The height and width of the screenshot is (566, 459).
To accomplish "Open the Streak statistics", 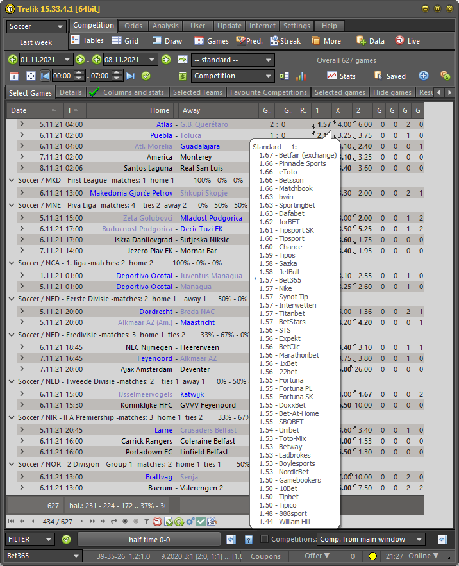I will point(285,41).
